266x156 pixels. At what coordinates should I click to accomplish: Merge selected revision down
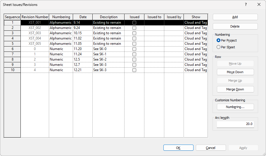(x=235, y=89)
